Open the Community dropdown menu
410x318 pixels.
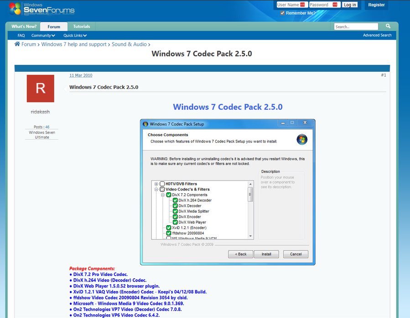tap(43, 35)
